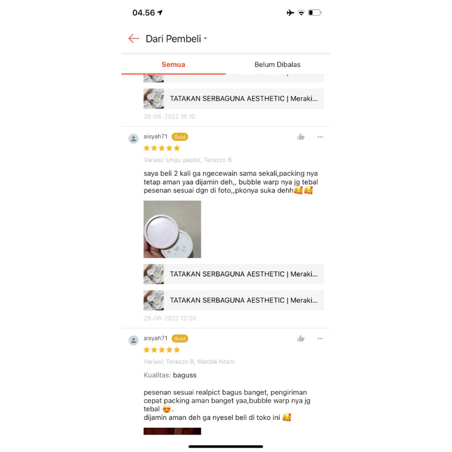
Task: Open more options for the Ungu pastel review
Action: 320,137
